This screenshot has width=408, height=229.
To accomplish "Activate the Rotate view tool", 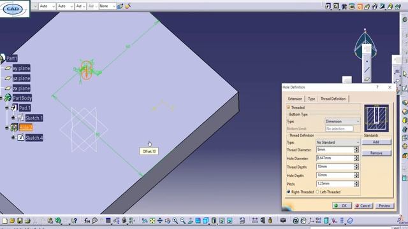I will [x=168, y=221].
